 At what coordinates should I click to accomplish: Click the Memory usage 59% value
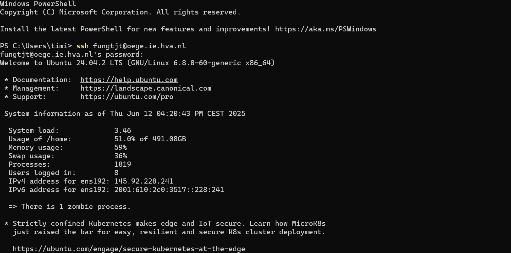point(120,148)
